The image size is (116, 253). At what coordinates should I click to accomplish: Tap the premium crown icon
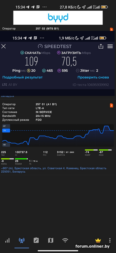click(98, 241)
